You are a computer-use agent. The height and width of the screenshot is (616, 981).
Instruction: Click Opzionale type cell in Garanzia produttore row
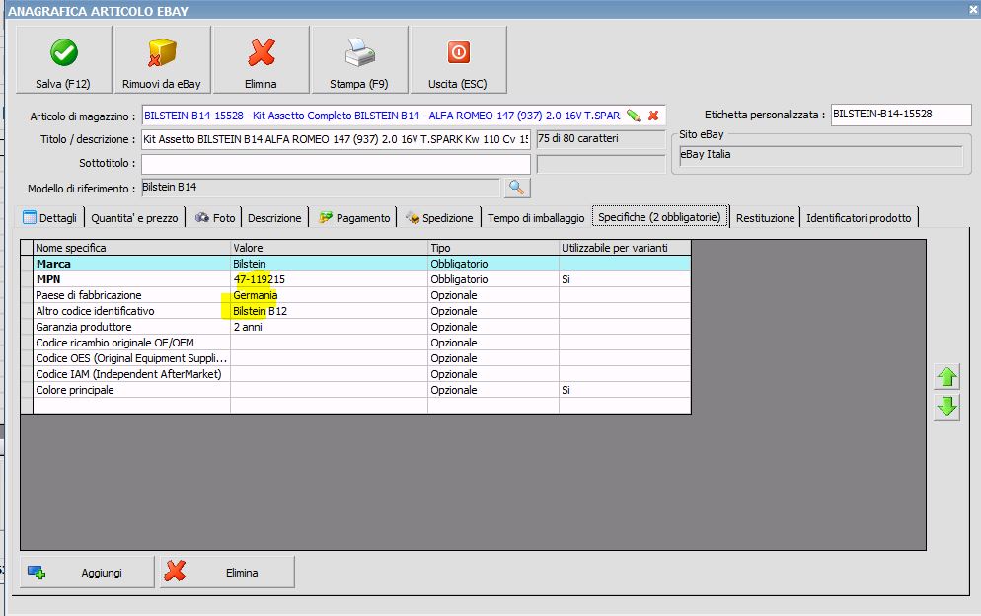click(493, 327)
